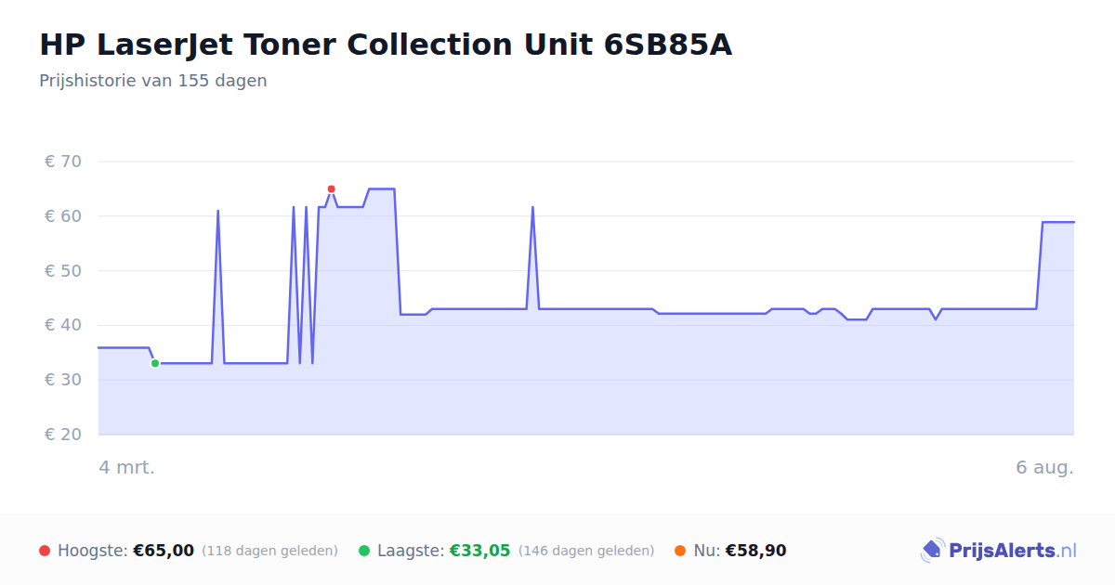
Task: Click the € 70 axis label
Action: (x=63, y=162)
